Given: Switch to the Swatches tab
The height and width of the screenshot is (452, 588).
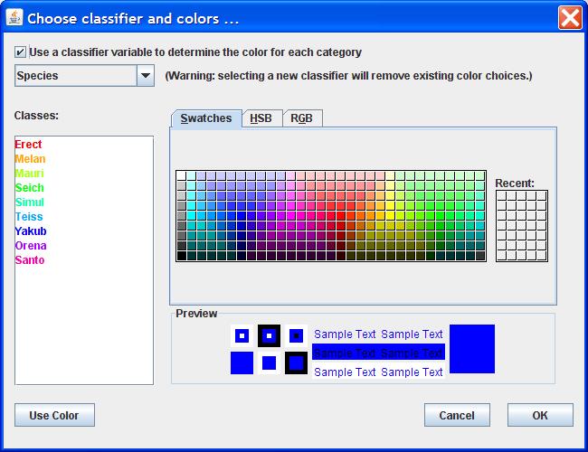Looking at the screenshot, I should [x=205, y=118].
